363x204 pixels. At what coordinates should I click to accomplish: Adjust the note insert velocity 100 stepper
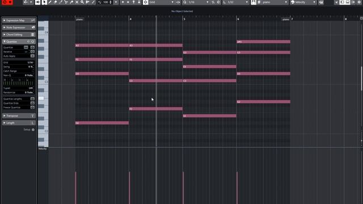point(111,2)
